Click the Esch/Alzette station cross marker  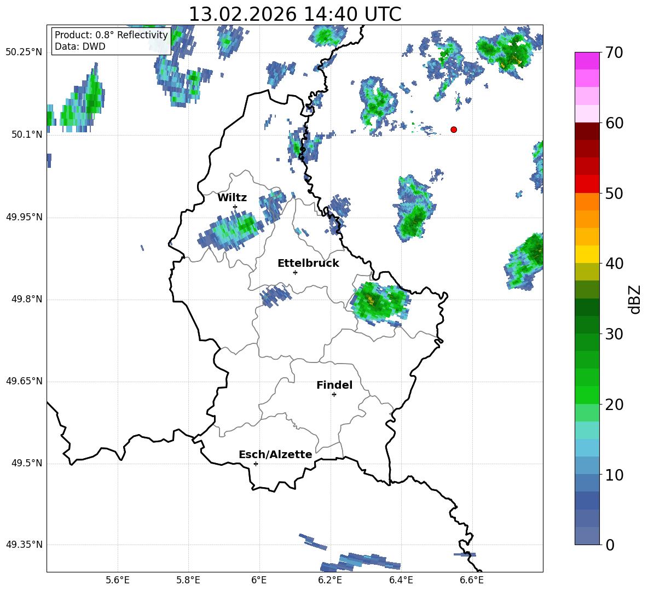click(x=256, y=464)
